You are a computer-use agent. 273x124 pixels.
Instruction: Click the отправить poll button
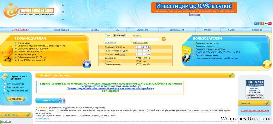[16, 99]
